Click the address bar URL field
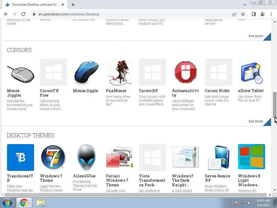The width and height of the screenshot is (277, 208). [x=131, y=14]
